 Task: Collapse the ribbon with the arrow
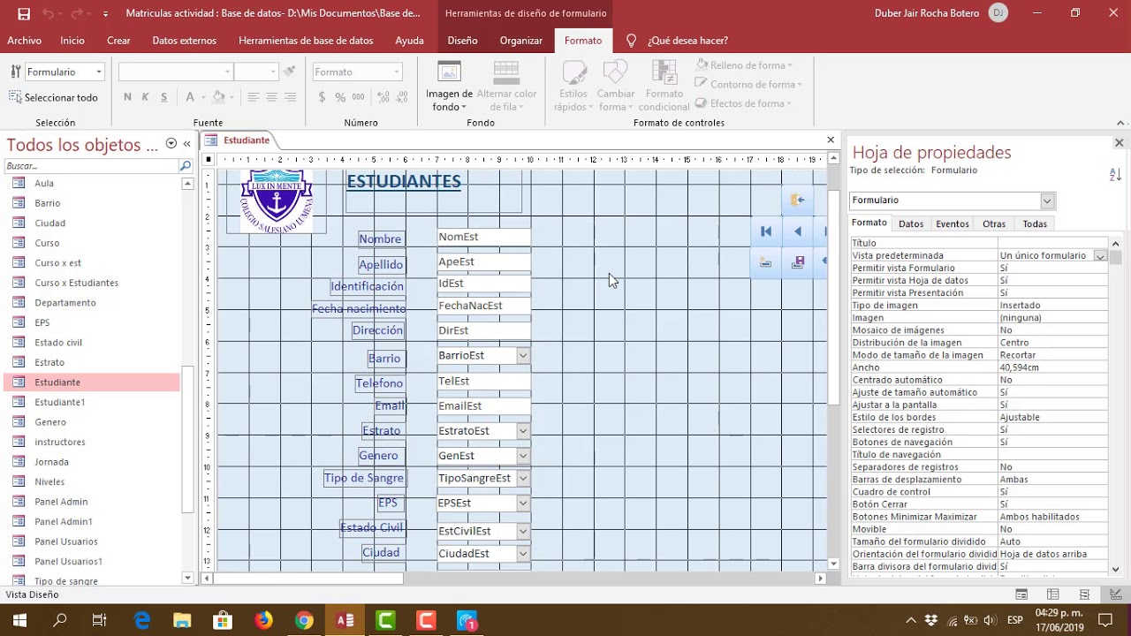click(1120, 123)
